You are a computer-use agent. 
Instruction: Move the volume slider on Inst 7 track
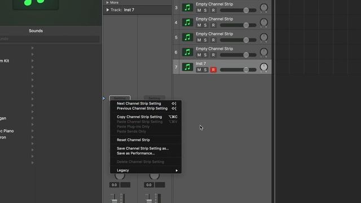(246, 70)
